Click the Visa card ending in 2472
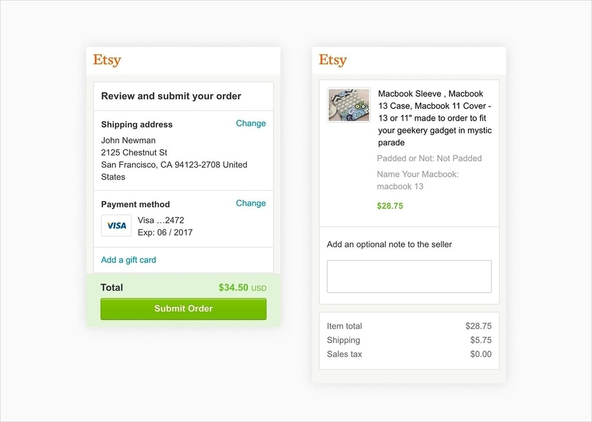592x422 pixels. (160, 220)
